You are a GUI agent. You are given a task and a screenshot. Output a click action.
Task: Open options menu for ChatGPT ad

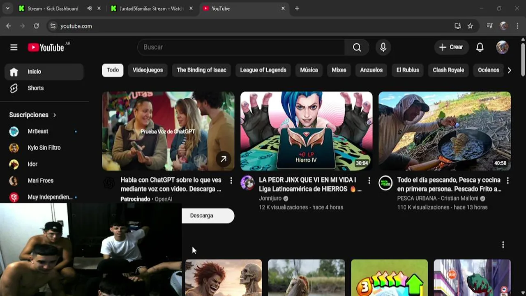tap(231, 180)
